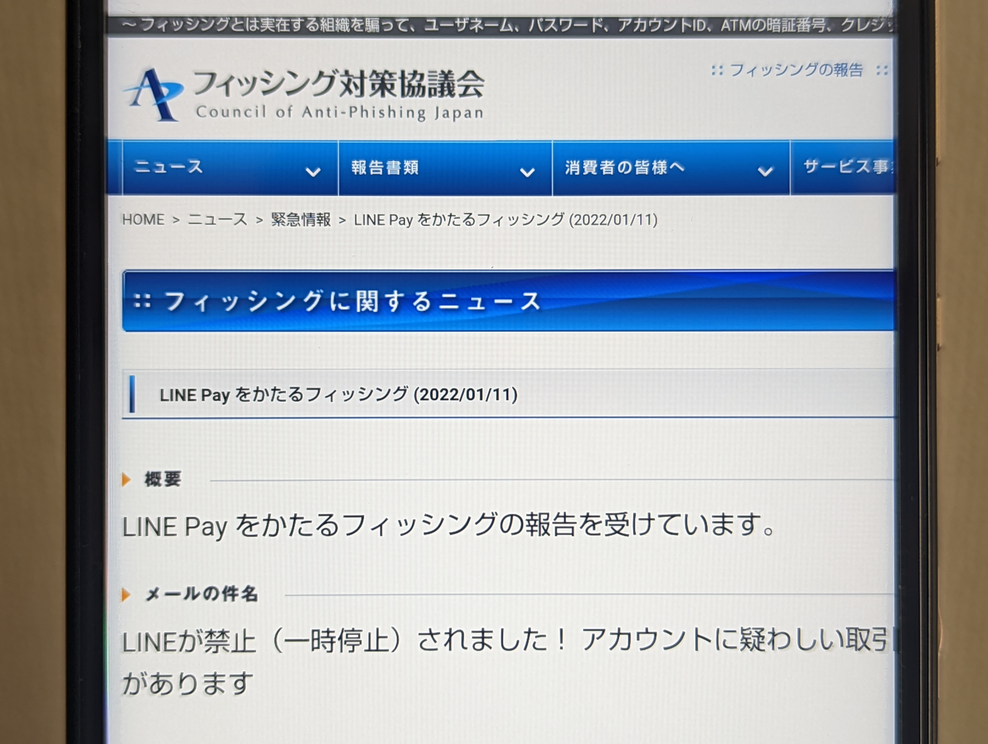Click the blue A logo icon
Screen dimensions: 988x744
153,95
